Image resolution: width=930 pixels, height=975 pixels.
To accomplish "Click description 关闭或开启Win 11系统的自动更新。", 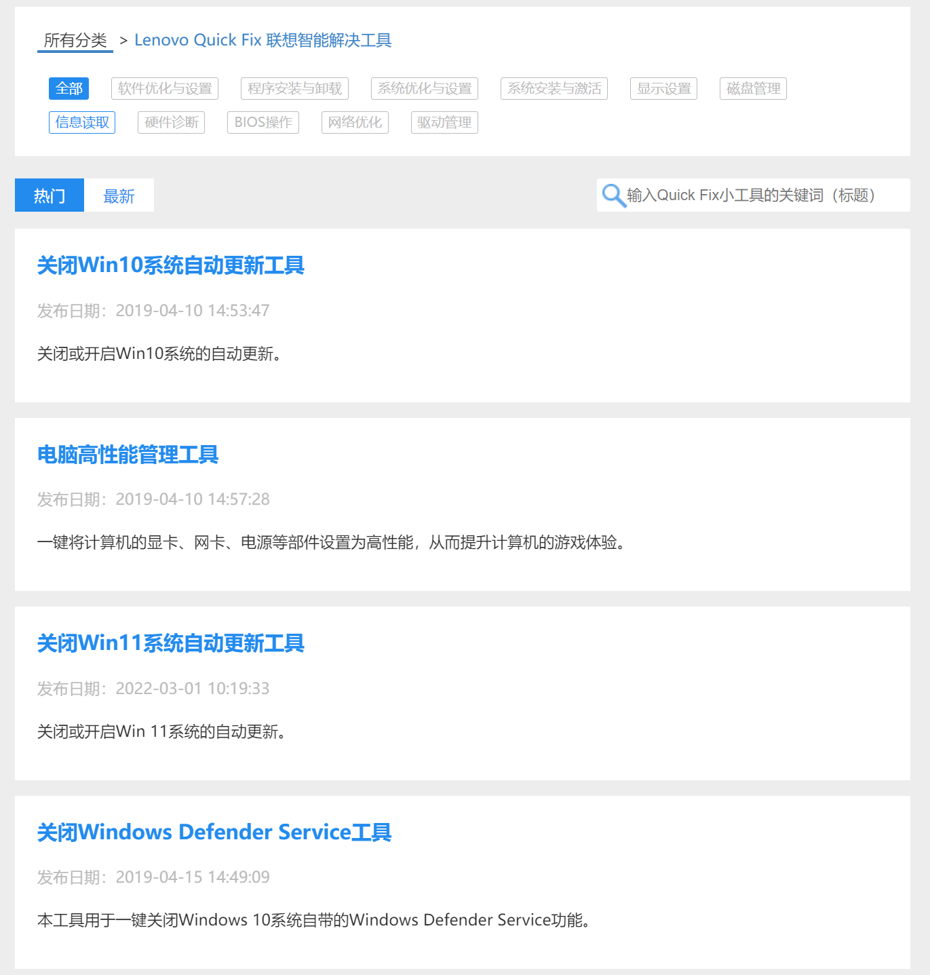I will [x=161, y=731].
